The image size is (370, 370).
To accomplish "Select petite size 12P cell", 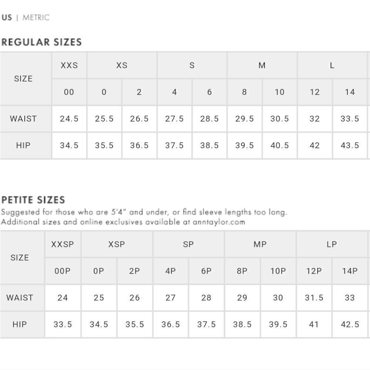I will click(314, 271).
